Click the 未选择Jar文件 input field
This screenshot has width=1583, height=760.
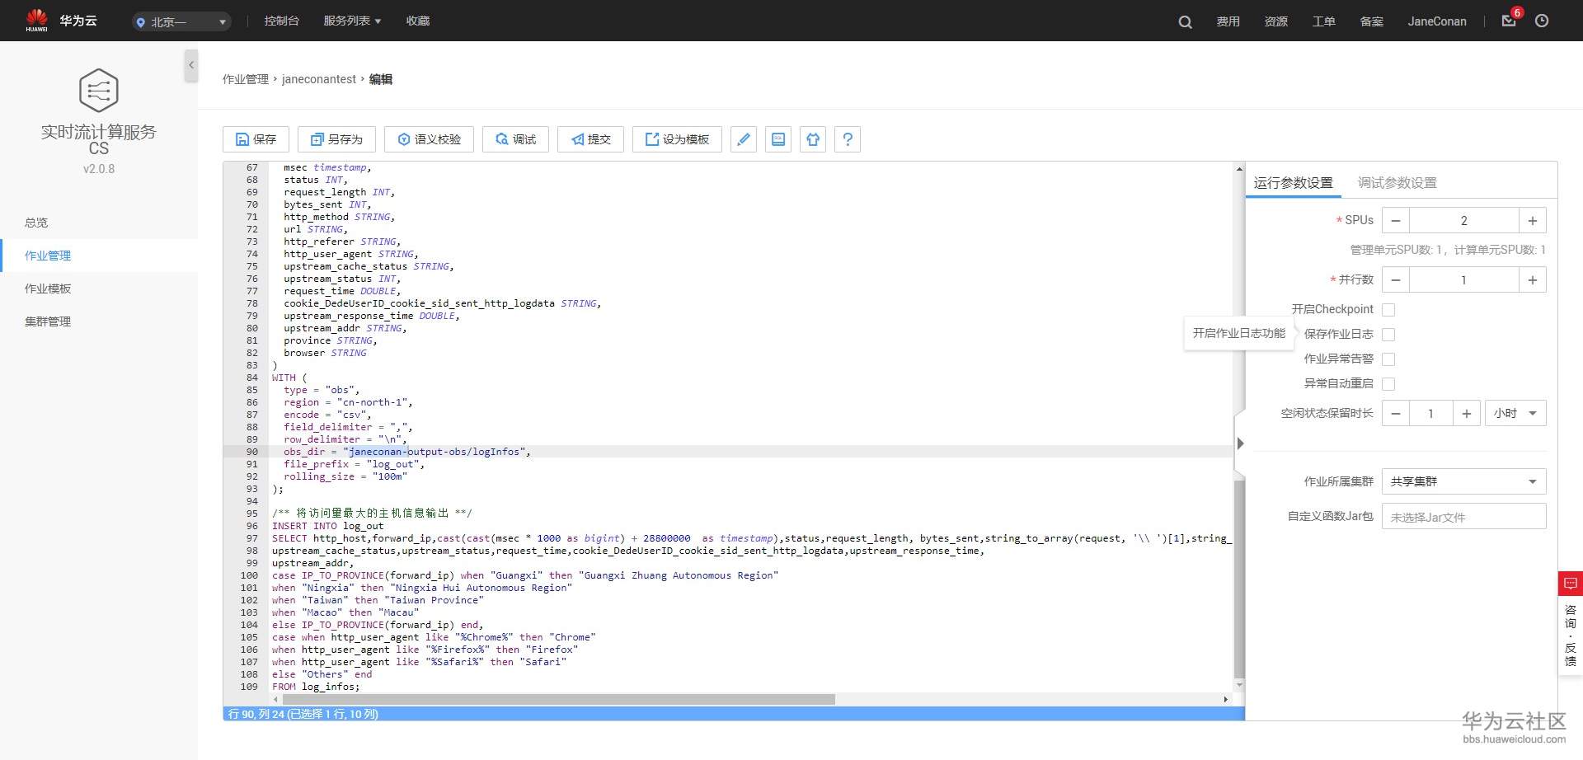[x=1464, y=517]
